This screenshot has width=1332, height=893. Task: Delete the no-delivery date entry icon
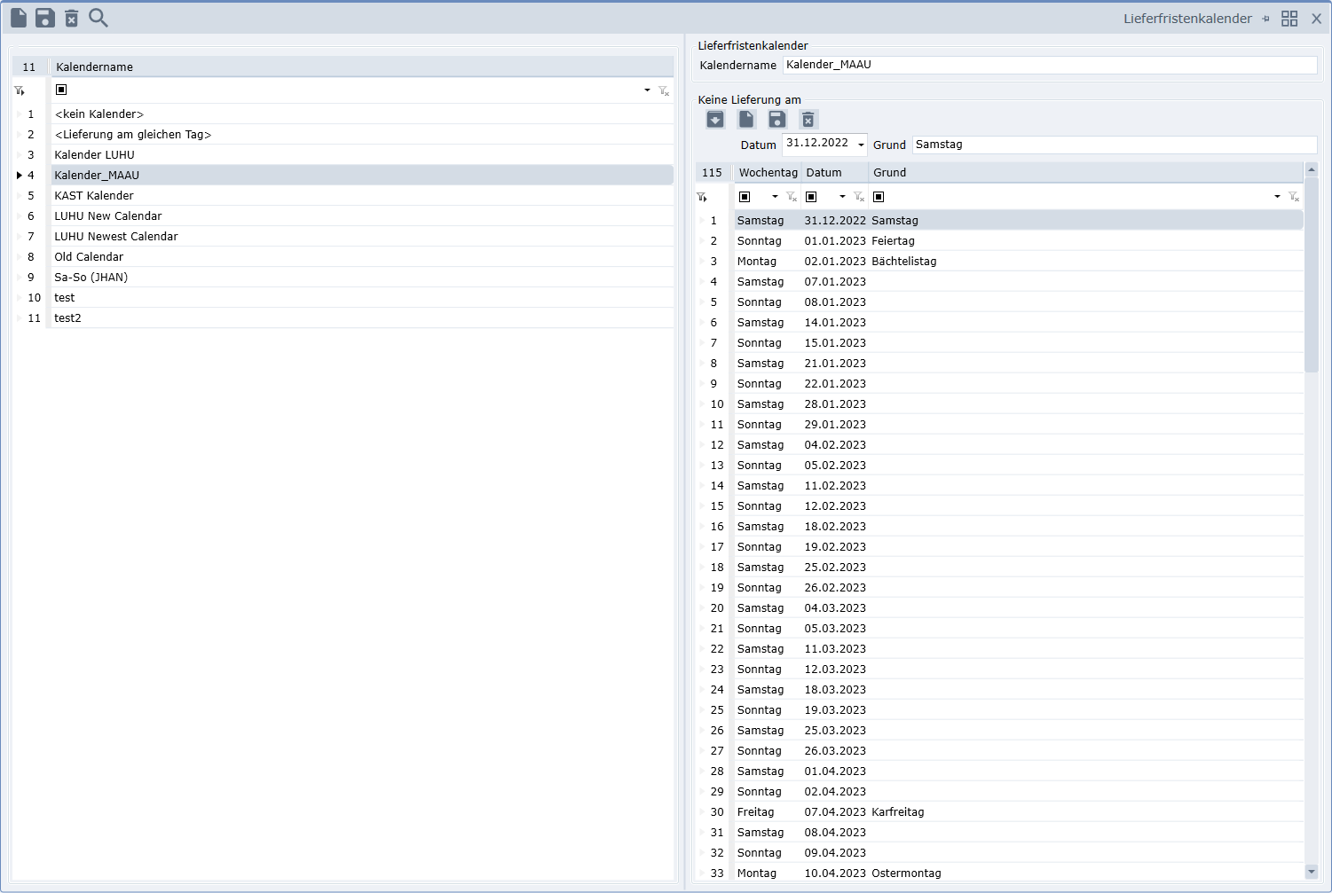(x=808, y=120)
